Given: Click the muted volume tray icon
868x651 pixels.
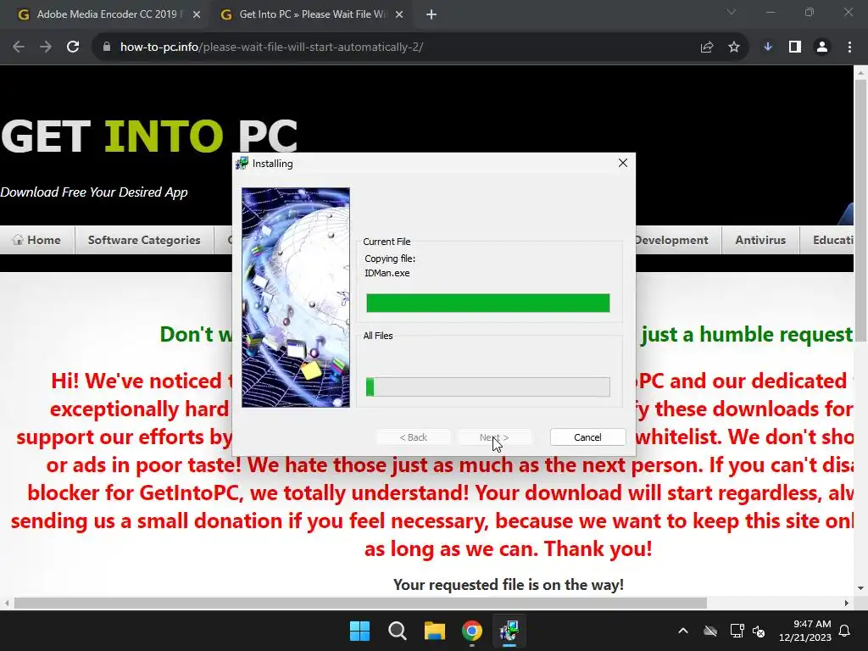Looking at the screenshot, I should (x=759, y=631).
